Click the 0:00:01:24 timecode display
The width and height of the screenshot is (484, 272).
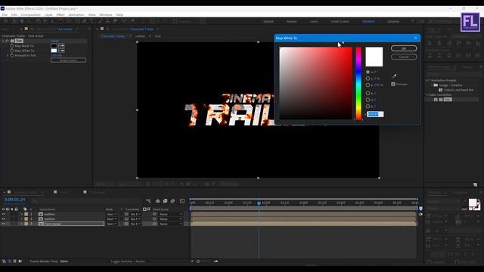(14, 199)
